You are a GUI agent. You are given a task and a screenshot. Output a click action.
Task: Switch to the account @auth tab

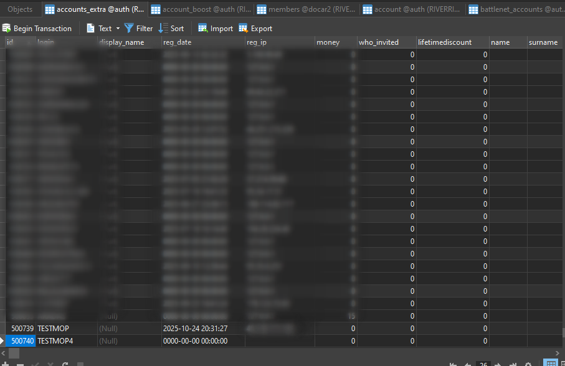coord(412,9)
